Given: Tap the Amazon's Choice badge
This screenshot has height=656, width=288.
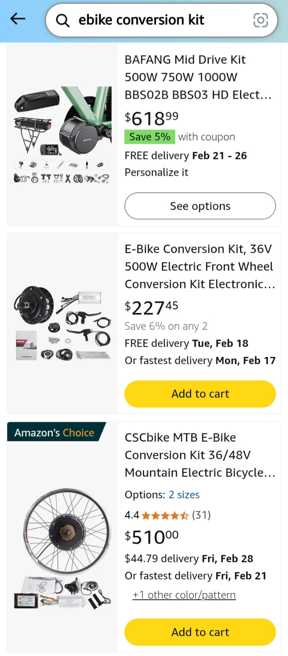Looking at the screenshot, I should pos(54,433).
